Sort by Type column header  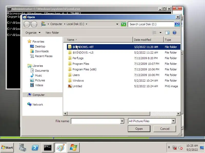pos(172,40)
